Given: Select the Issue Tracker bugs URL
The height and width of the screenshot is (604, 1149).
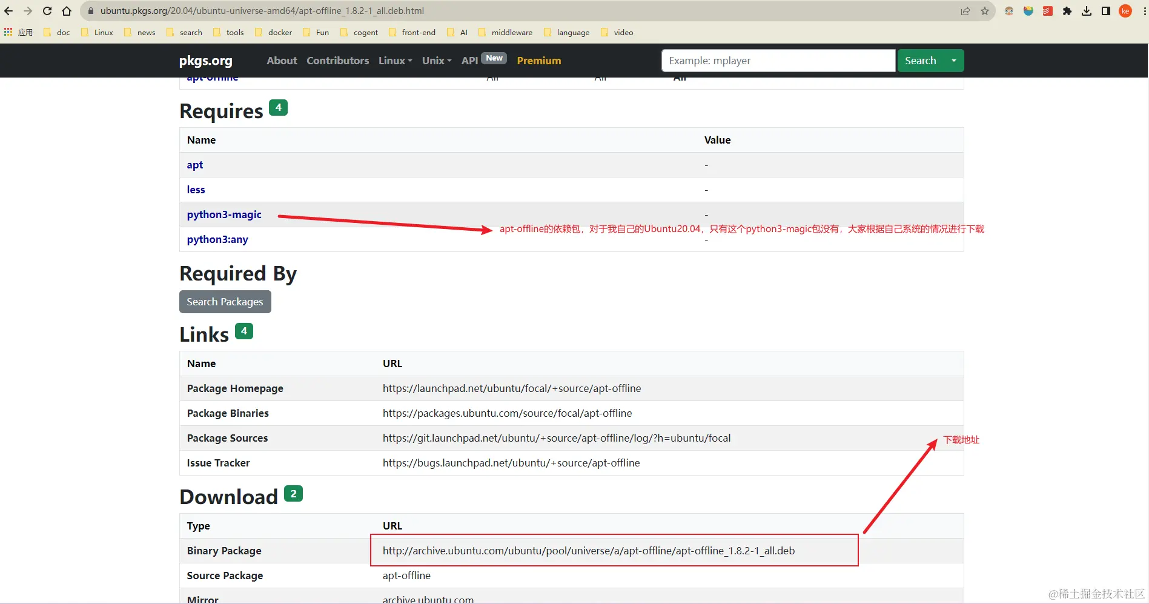Looking at the screenshot, I should pos(511,463).
